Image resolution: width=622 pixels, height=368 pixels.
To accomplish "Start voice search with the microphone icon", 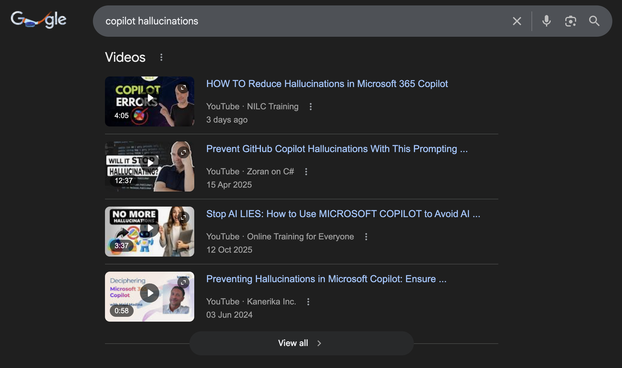I will (546, 21).
